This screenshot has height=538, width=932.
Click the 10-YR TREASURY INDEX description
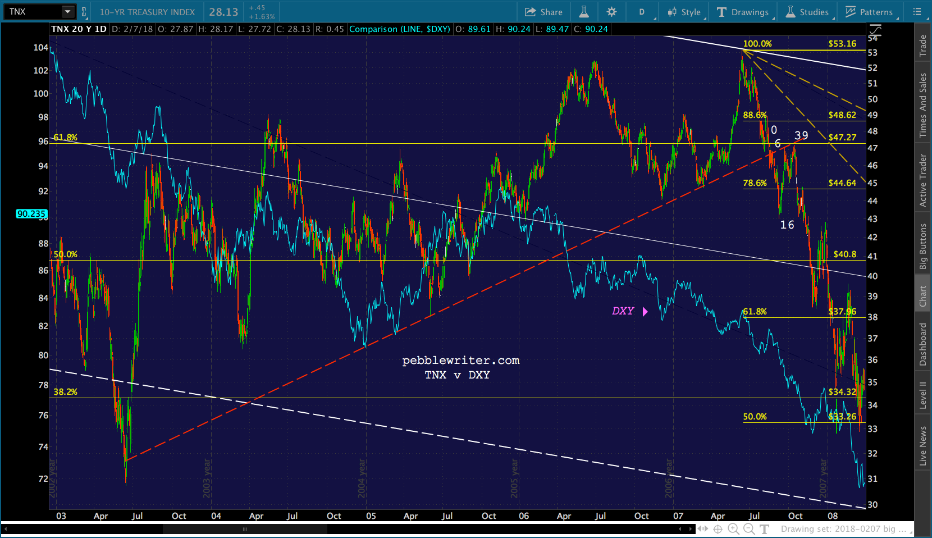147,12
